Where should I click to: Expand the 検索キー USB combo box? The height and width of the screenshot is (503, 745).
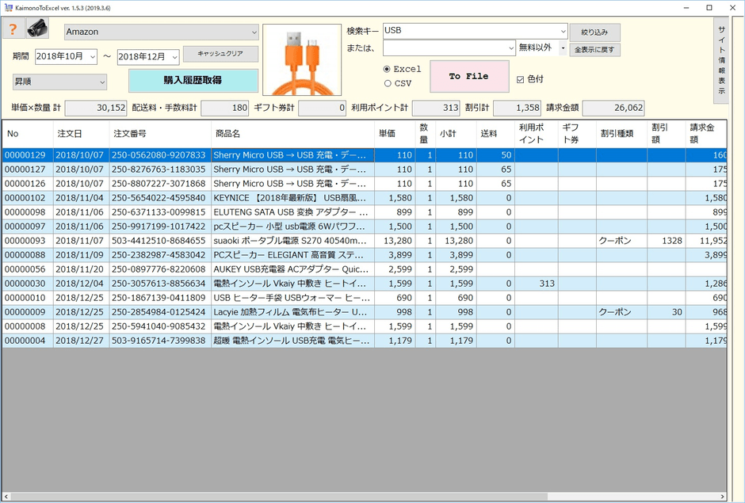point(563,32)
